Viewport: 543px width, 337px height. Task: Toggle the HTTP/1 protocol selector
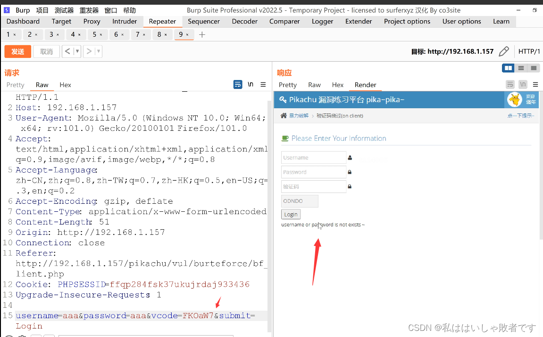[529, 51]
